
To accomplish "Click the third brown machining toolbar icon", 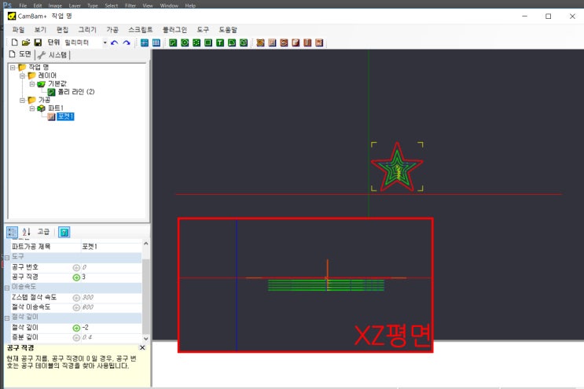I will 284,42.
